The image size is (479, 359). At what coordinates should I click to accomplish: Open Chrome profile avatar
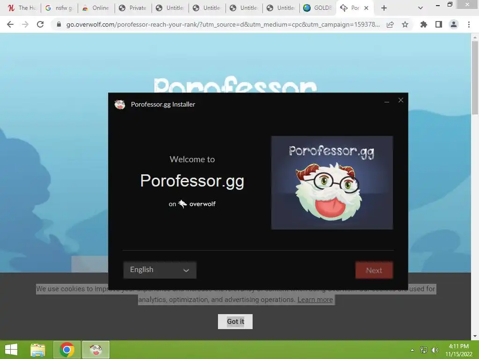[x=454, y=24]
